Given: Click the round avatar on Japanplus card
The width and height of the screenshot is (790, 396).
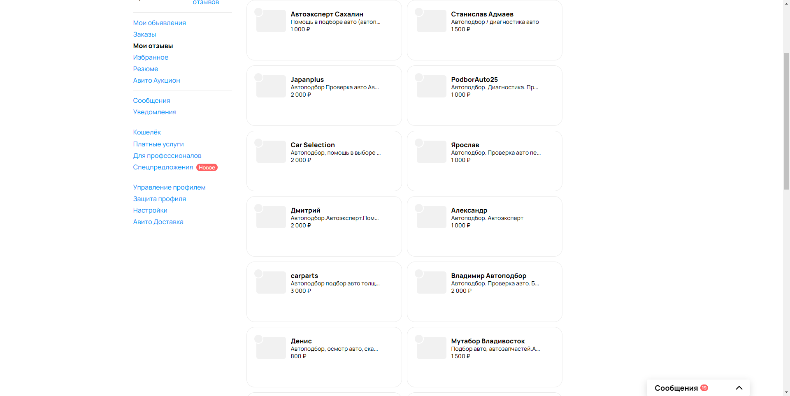Looking at the screenshot, I should pos(258,77).
